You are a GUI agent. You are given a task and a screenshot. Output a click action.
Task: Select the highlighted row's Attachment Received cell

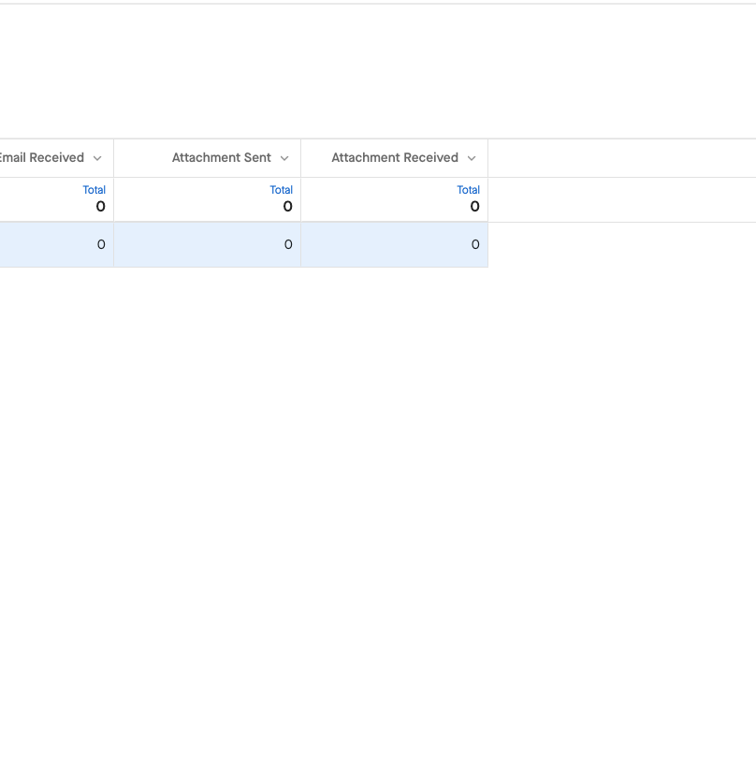395,245
